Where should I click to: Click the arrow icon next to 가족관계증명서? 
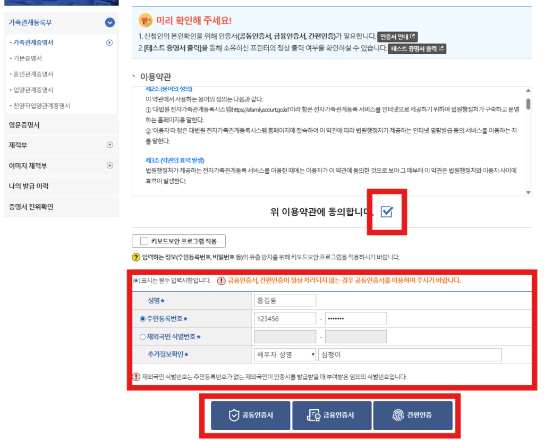pos(109,43)
